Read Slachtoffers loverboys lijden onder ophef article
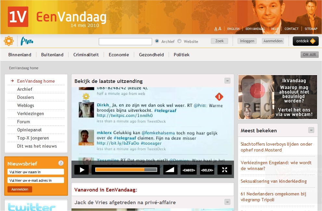Image resolution: width=322 pixels, height=211 pixels. 277,147
